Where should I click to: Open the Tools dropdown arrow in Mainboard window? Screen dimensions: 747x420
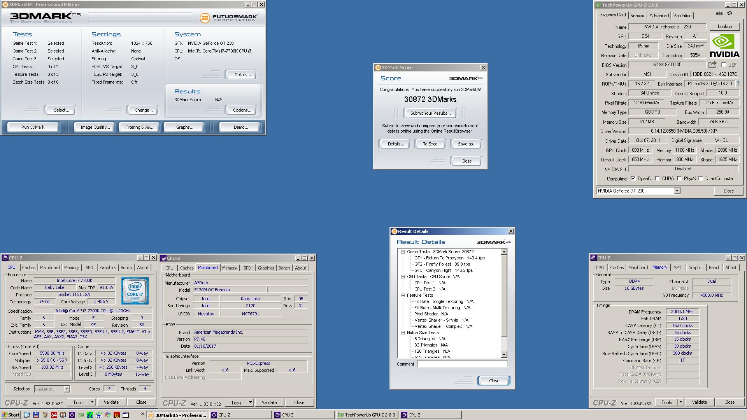pos(250,402)
